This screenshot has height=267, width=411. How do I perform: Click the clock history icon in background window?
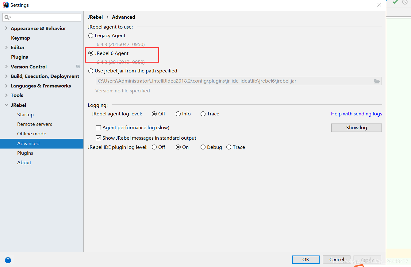(405, 2)
